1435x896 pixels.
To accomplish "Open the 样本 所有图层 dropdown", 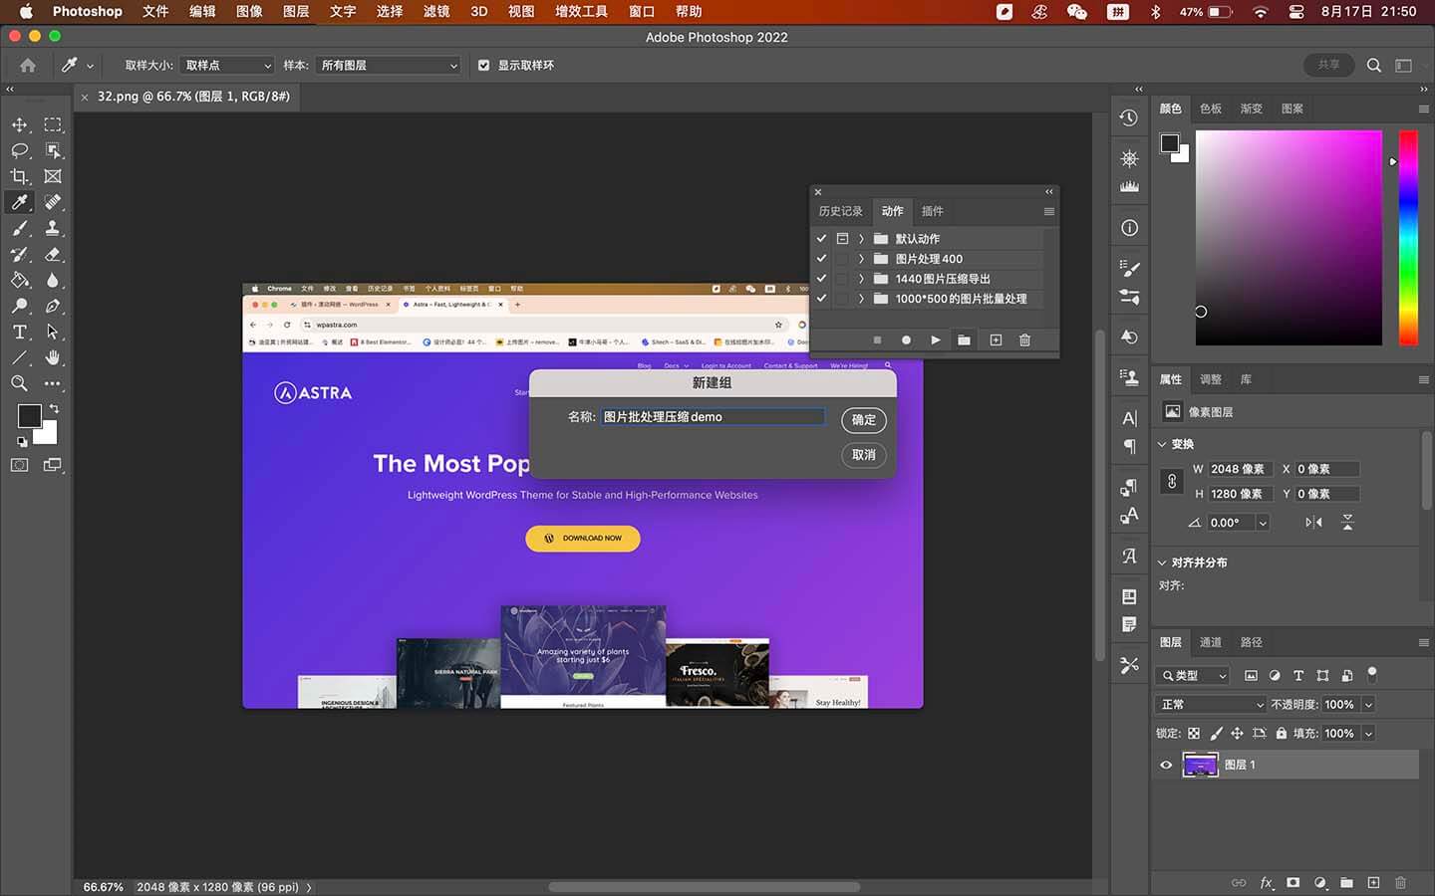I will [x=389, y=65].
